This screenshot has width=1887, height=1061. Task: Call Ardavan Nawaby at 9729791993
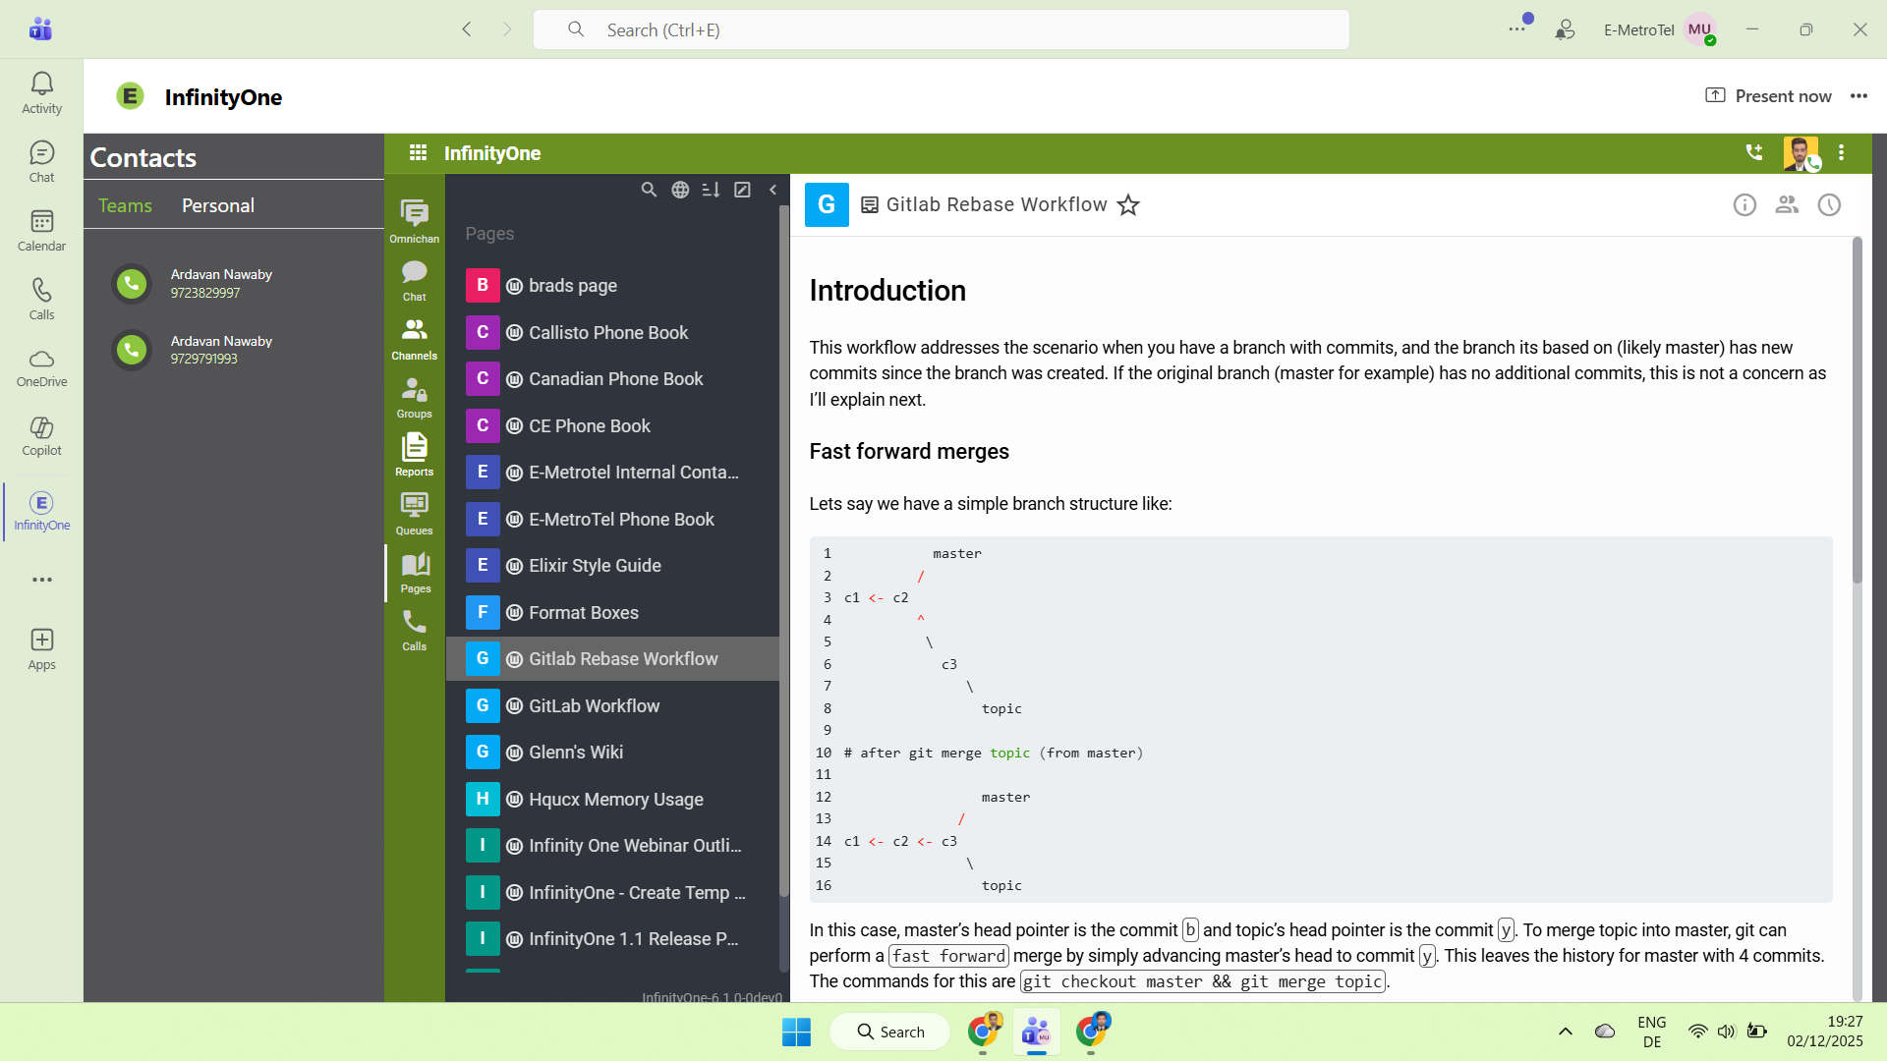coord(131,349)
